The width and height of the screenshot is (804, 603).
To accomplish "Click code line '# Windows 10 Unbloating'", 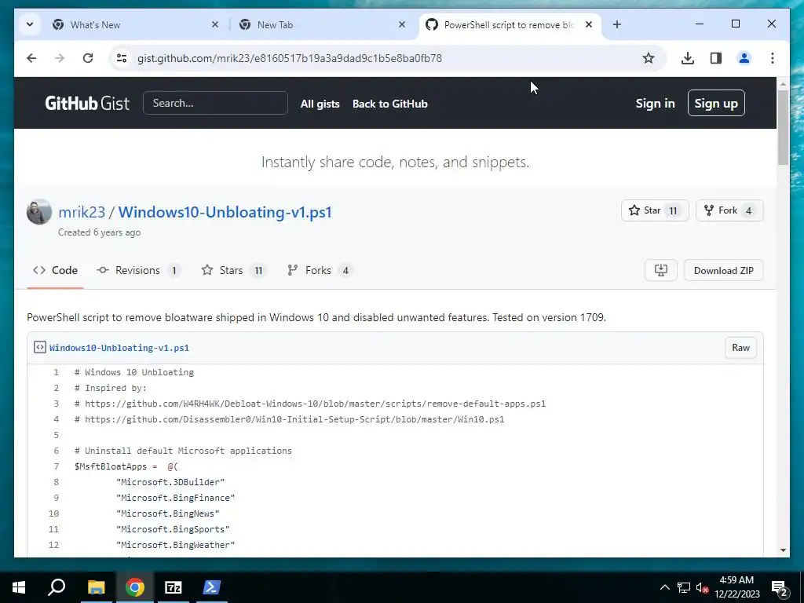I will 134,372.
